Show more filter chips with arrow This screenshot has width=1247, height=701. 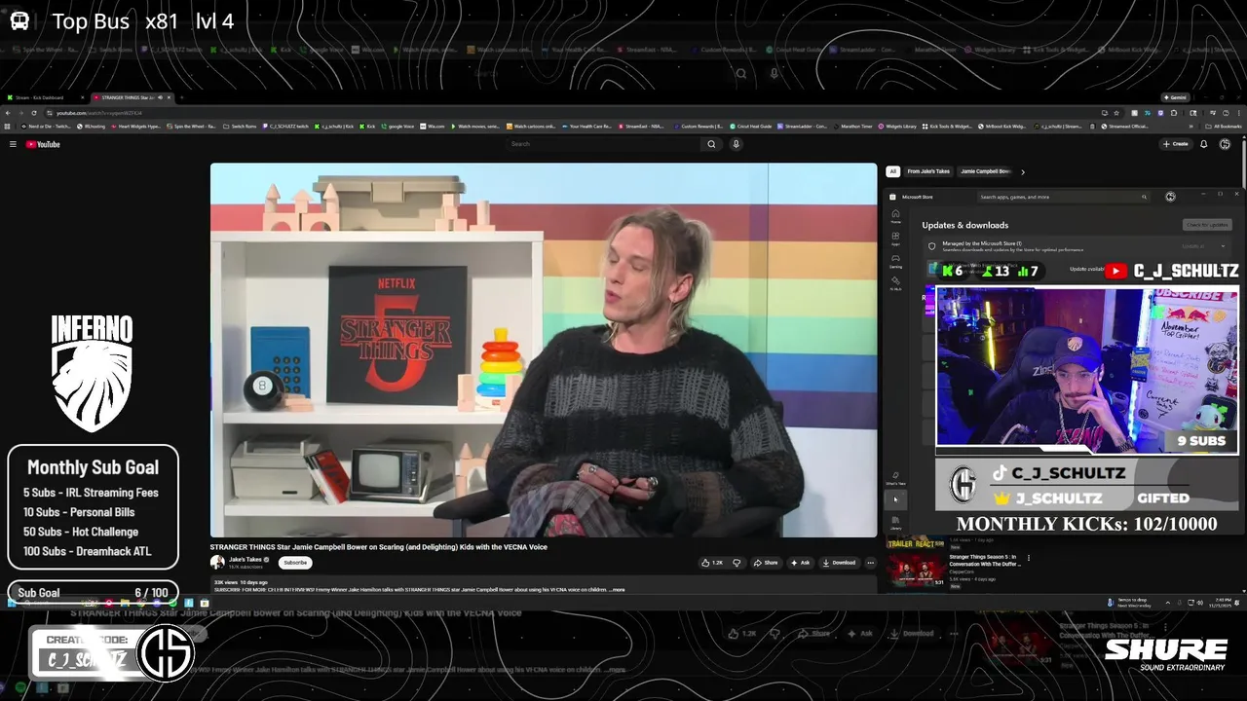tap(1022, 171)
